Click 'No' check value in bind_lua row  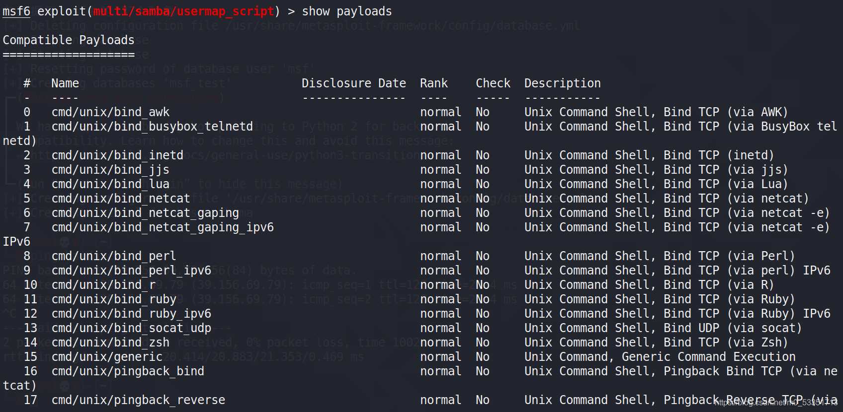click(483, 184)
